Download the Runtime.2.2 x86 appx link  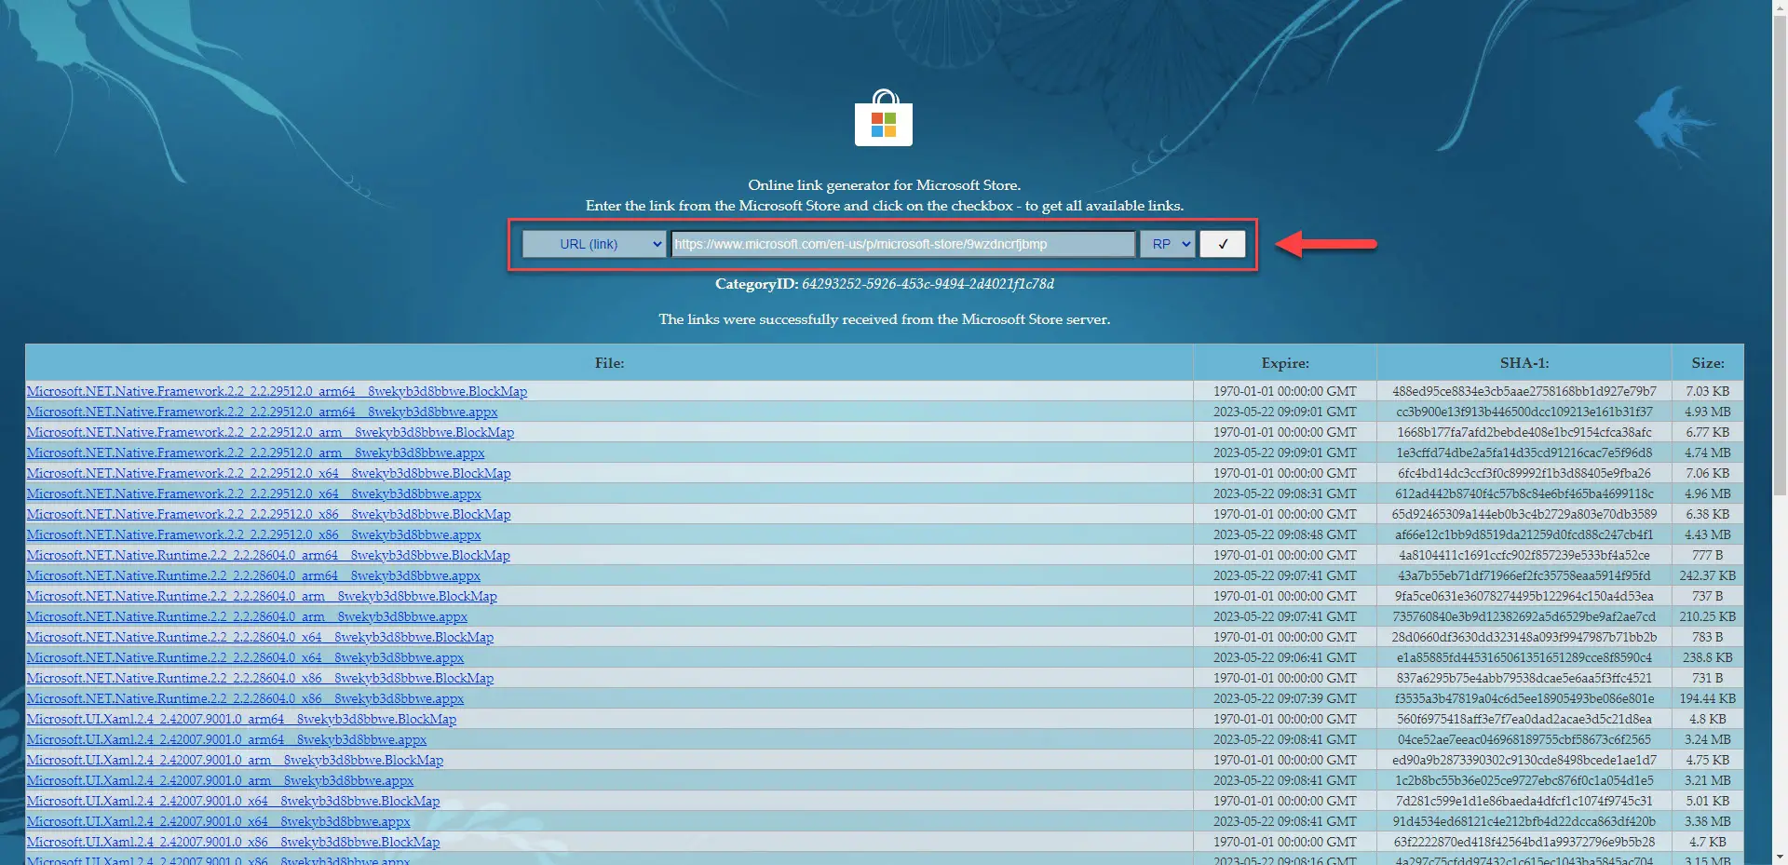pos(245,698)
